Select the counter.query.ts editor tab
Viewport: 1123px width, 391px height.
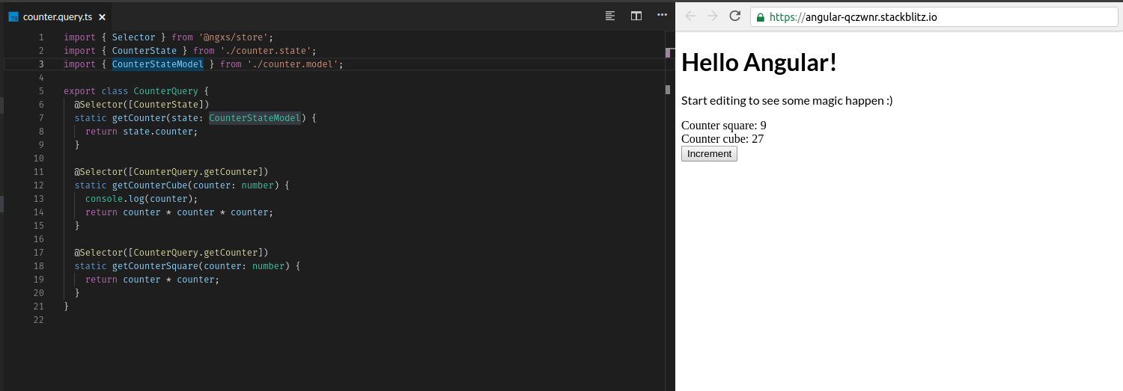(58, 16)
